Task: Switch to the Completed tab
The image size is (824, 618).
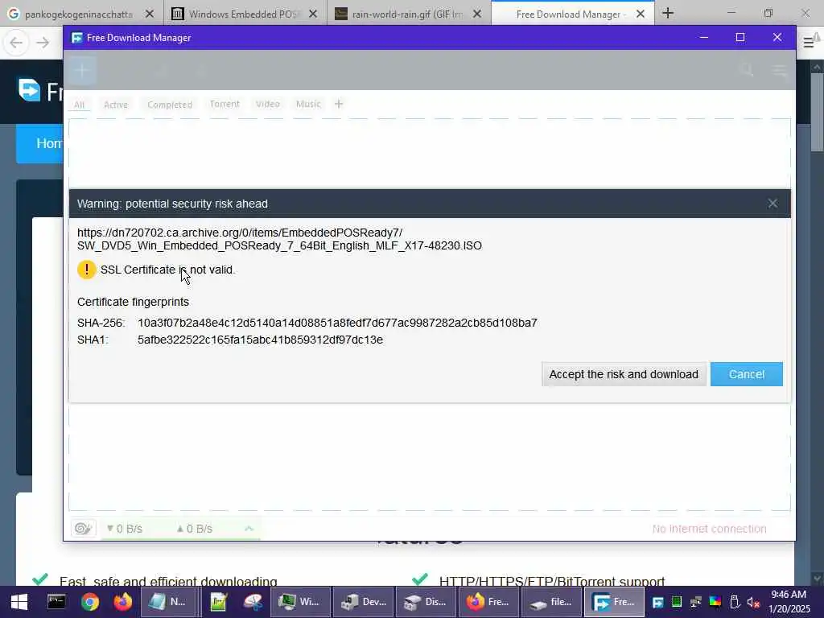Action: coord(170,105)
